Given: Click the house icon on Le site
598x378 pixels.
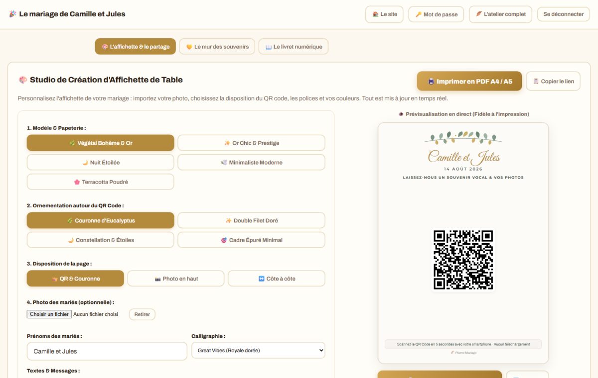Looking at the screenshot, I should point(375,14).
